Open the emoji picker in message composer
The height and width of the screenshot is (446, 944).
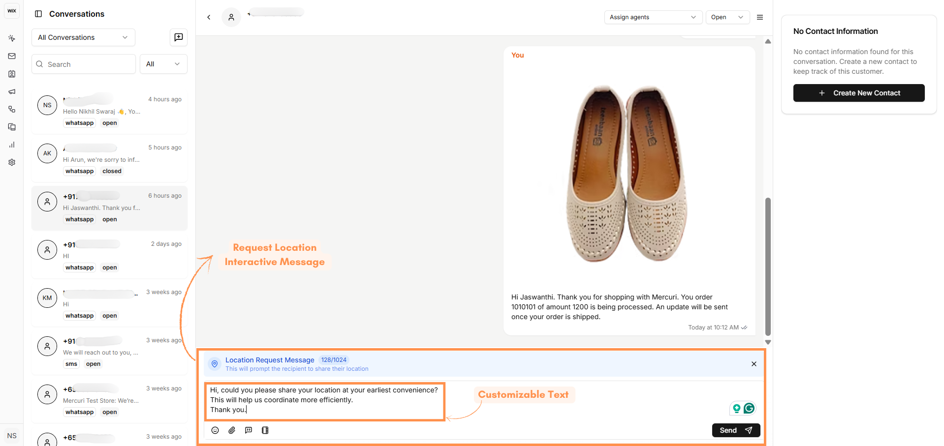tap(215, 430)
